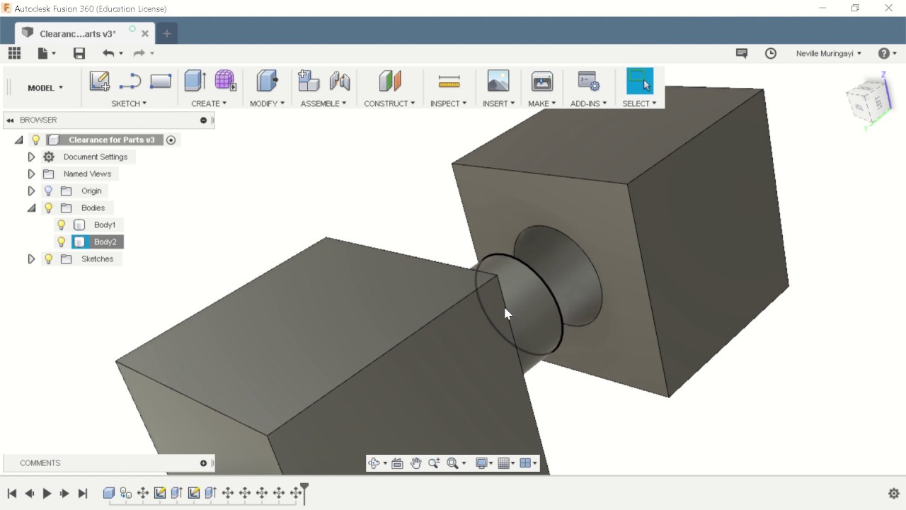Screen dimensions: 906x510
Task: Open Scripts and Add-Ins icon
Action: pyautogui.click(x=589, y=81)
